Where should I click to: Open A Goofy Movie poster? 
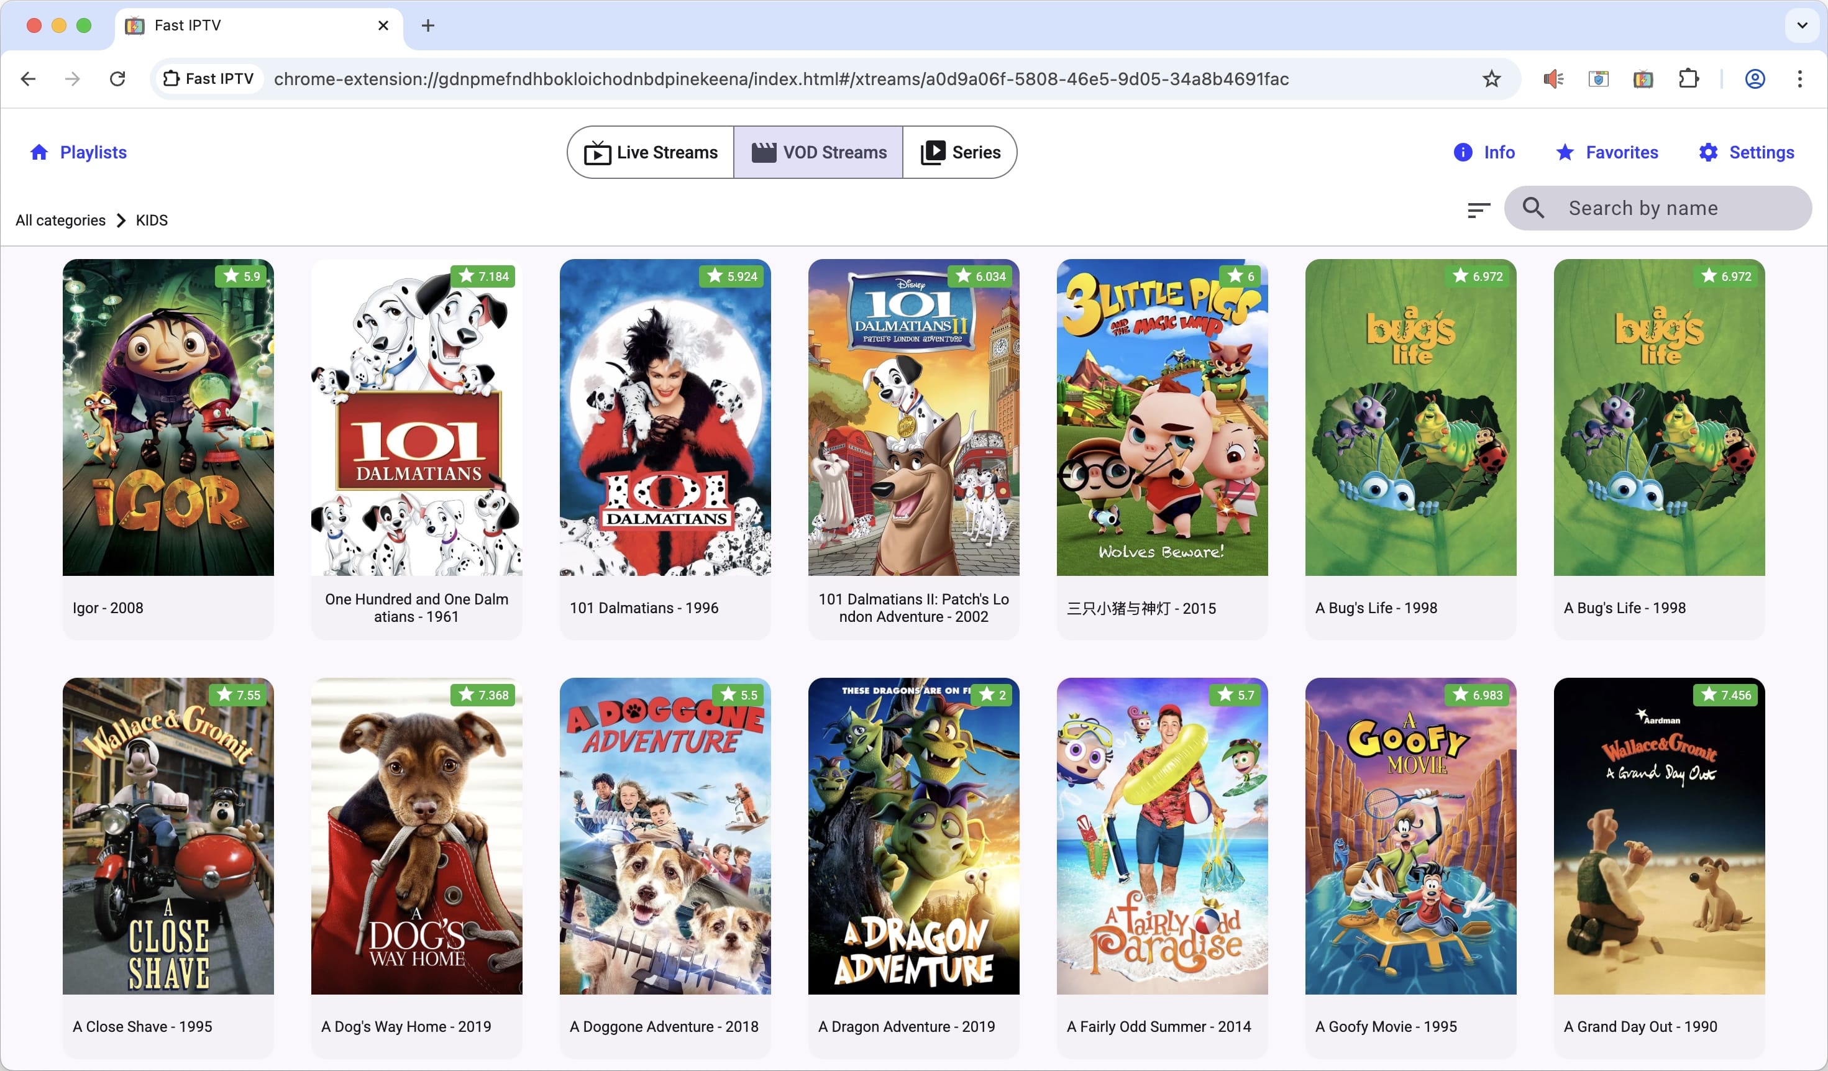pyautogui.click(x=1410, y=836)
